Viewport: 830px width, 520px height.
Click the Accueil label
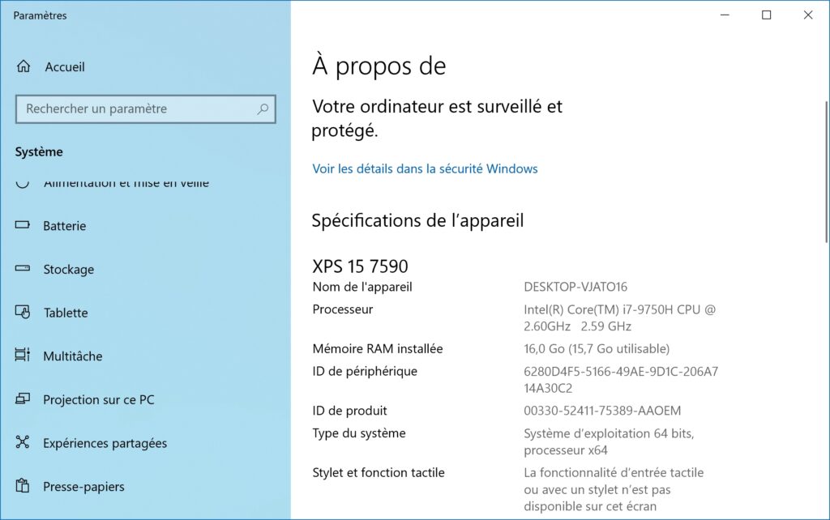point(65,67)
